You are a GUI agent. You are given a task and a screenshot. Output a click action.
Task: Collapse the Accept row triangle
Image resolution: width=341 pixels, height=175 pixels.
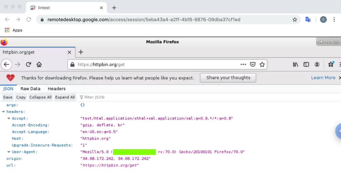click(9, 118)
